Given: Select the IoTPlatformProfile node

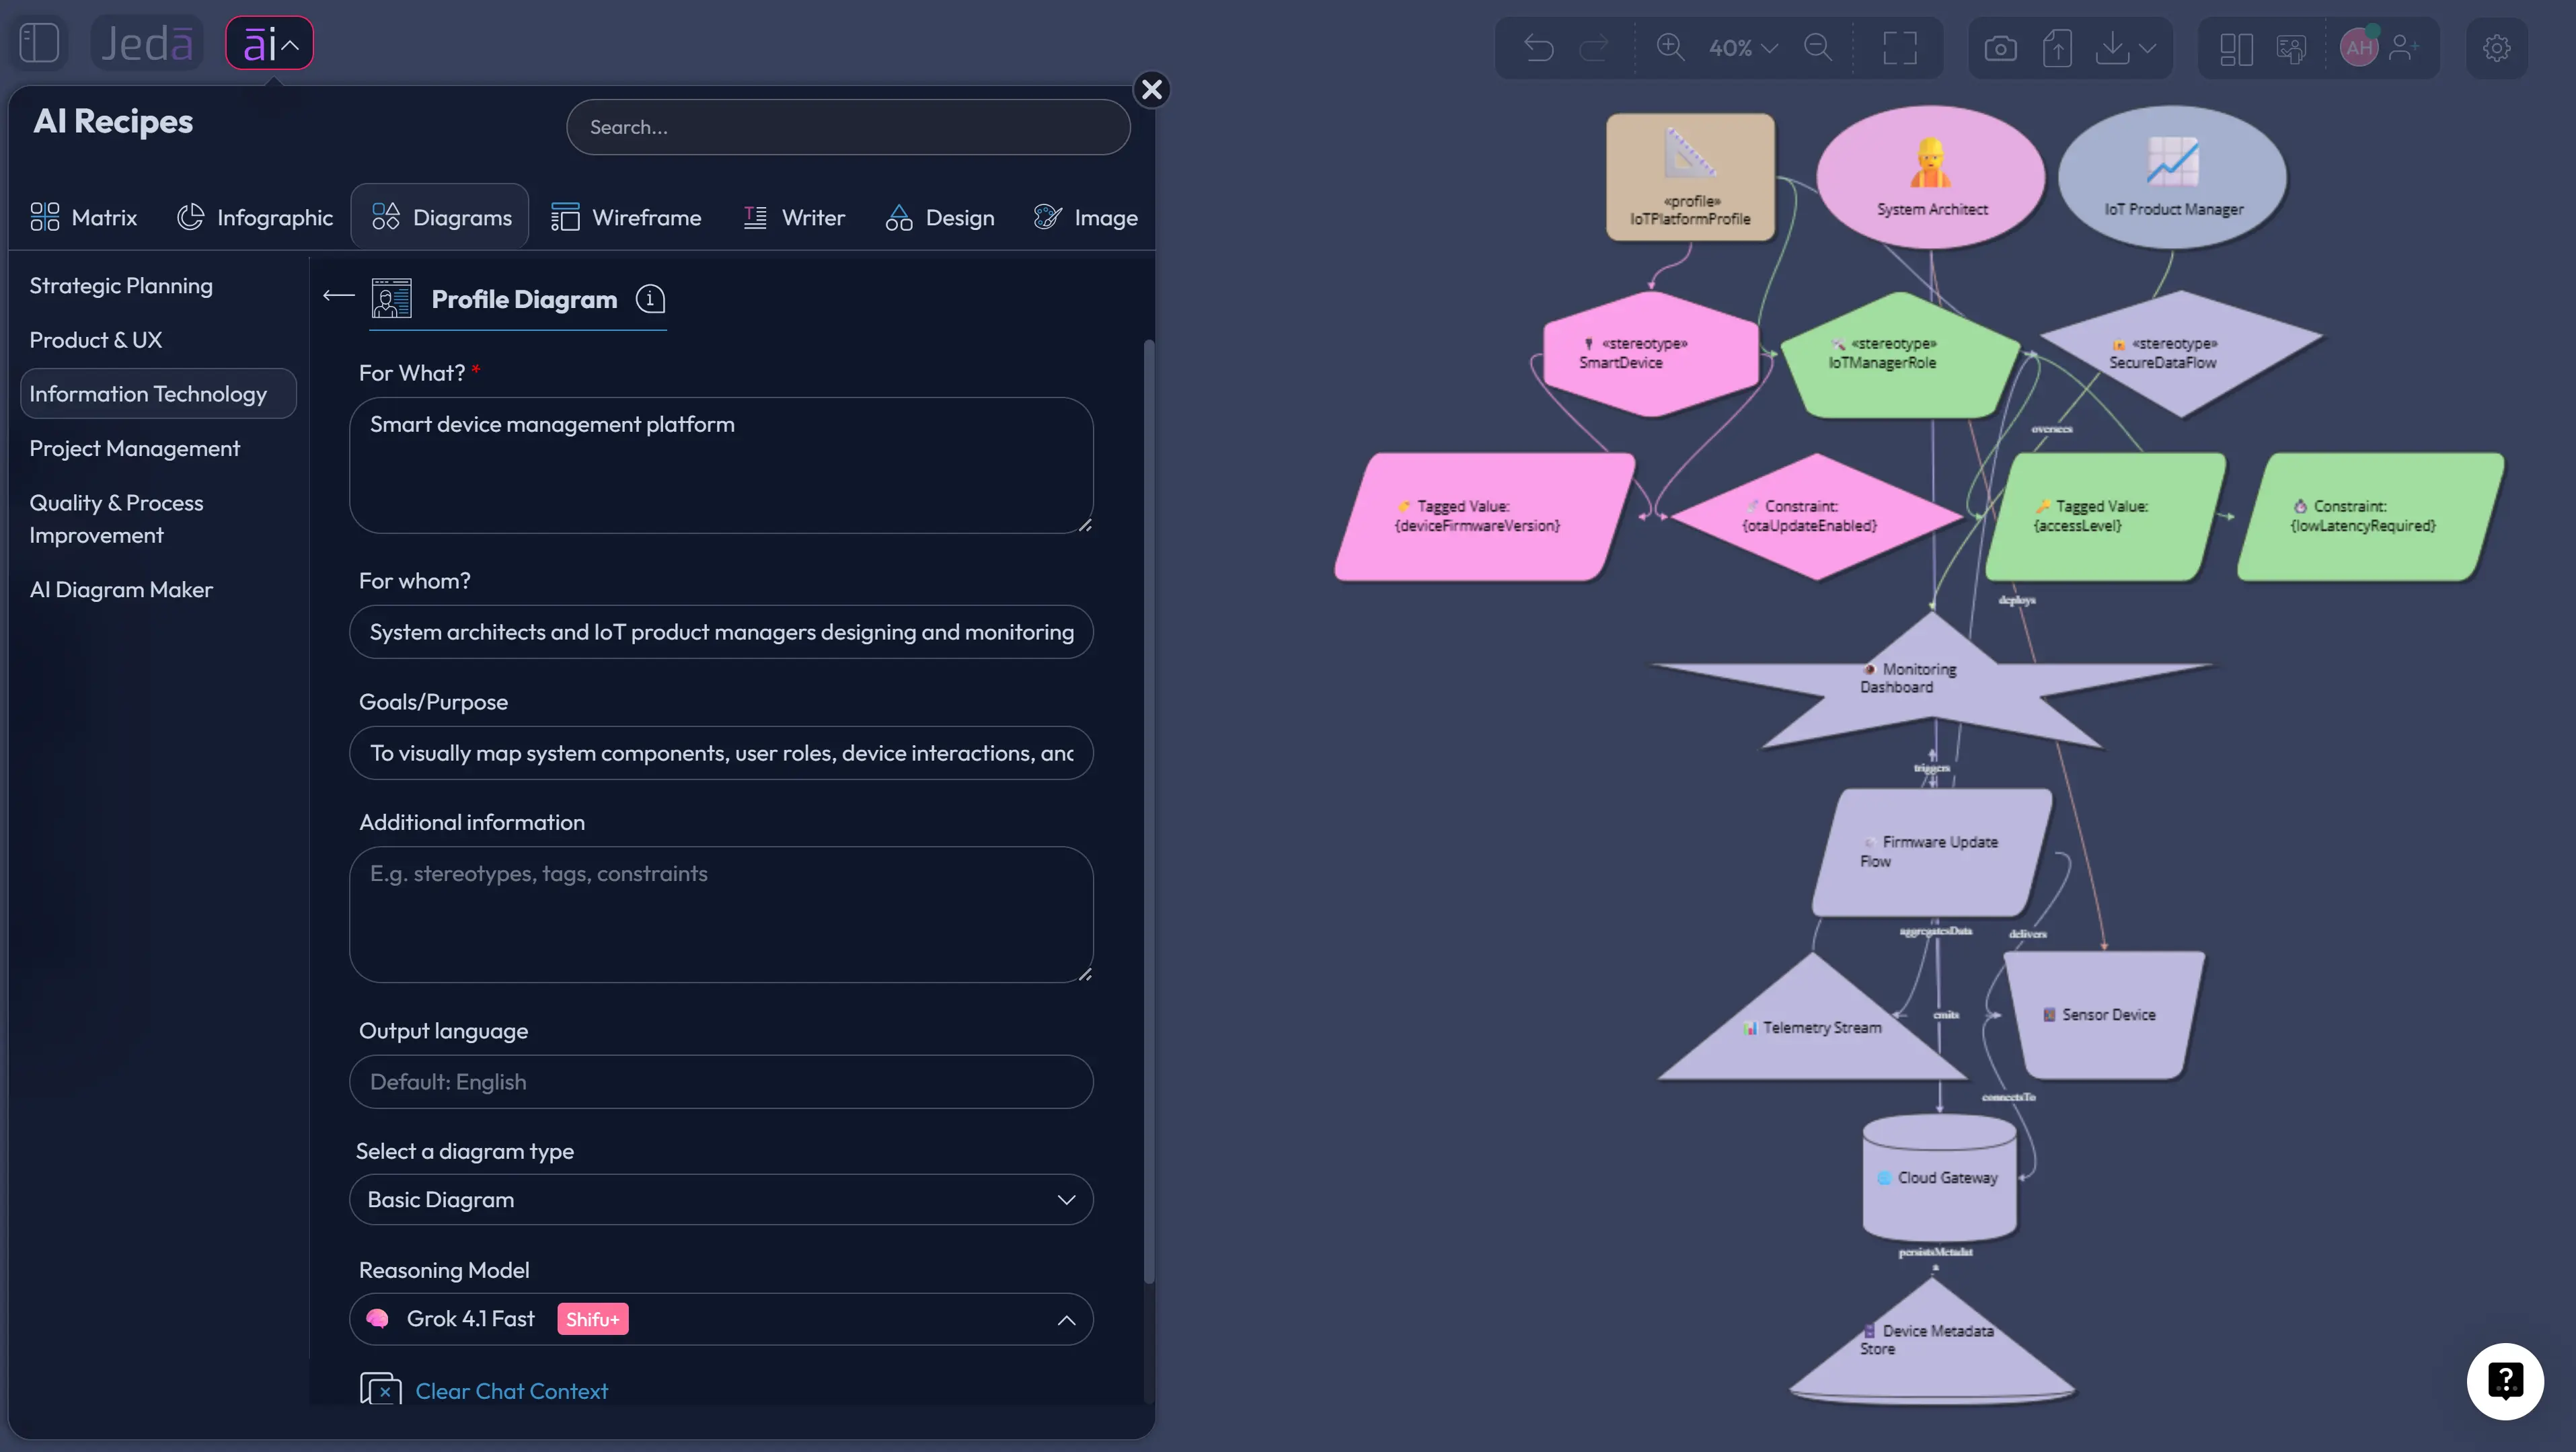Looking at the screenshot, I should [x=1690, y=177].
